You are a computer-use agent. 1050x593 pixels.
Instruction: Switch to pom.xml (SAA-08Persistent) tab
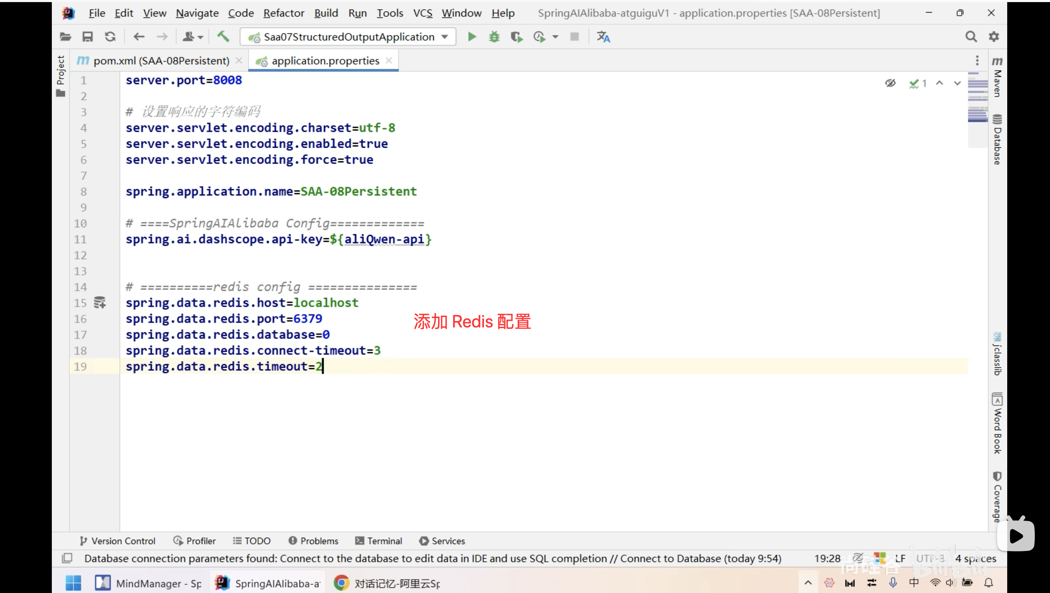pyautogui.click(x=161, y=61)
